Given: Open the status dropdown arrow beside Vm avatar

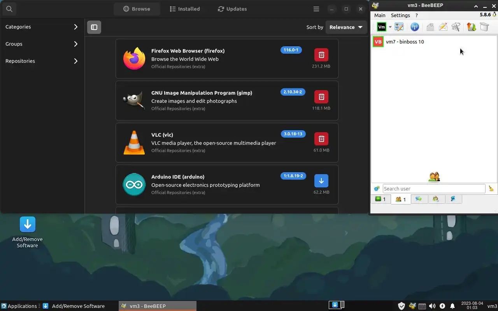Looking at the screenshot, I should point(390,27).
